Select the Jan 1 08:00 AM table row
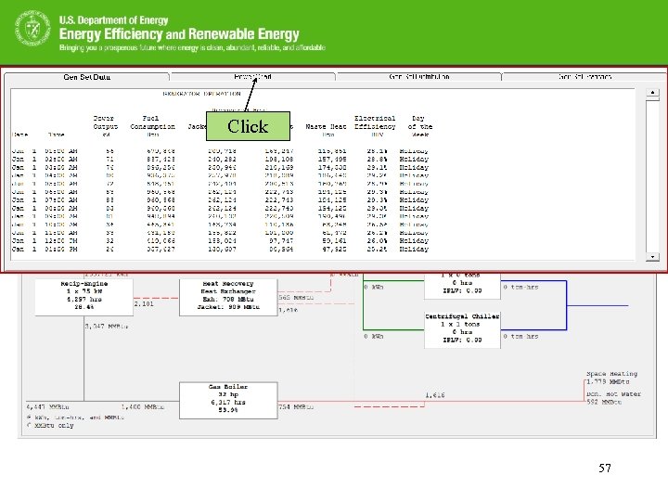Viewport: 668px width, 501px height. pos(220,209)
